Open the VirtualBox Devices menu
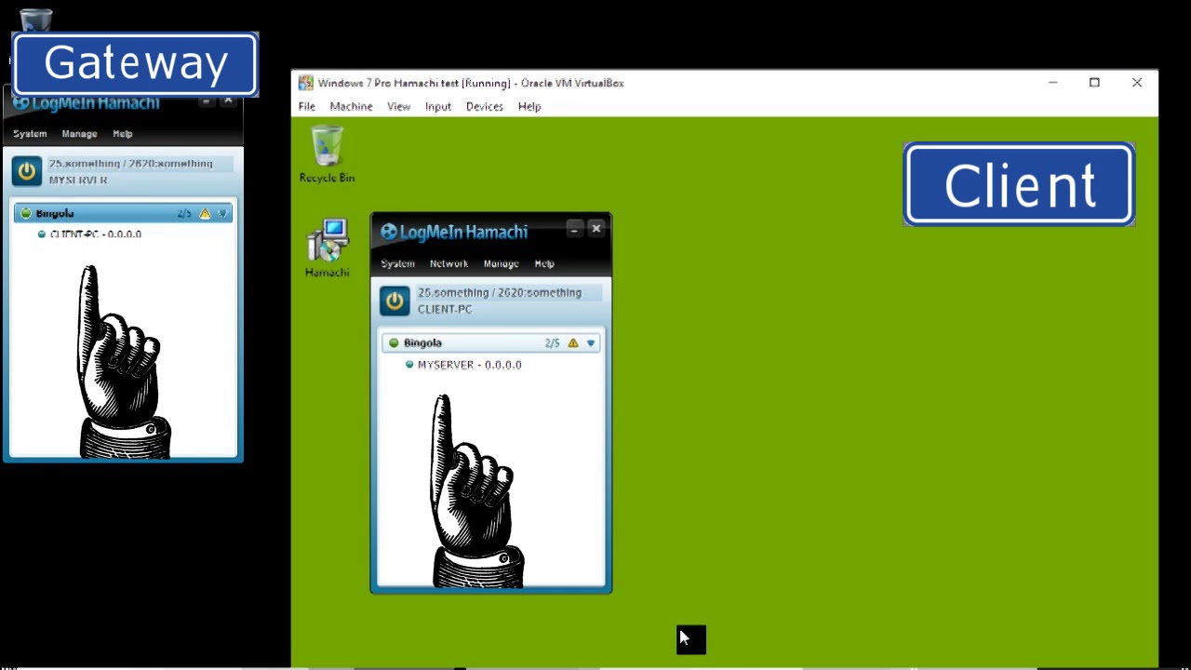1191x670 pixels. [484, 106]
